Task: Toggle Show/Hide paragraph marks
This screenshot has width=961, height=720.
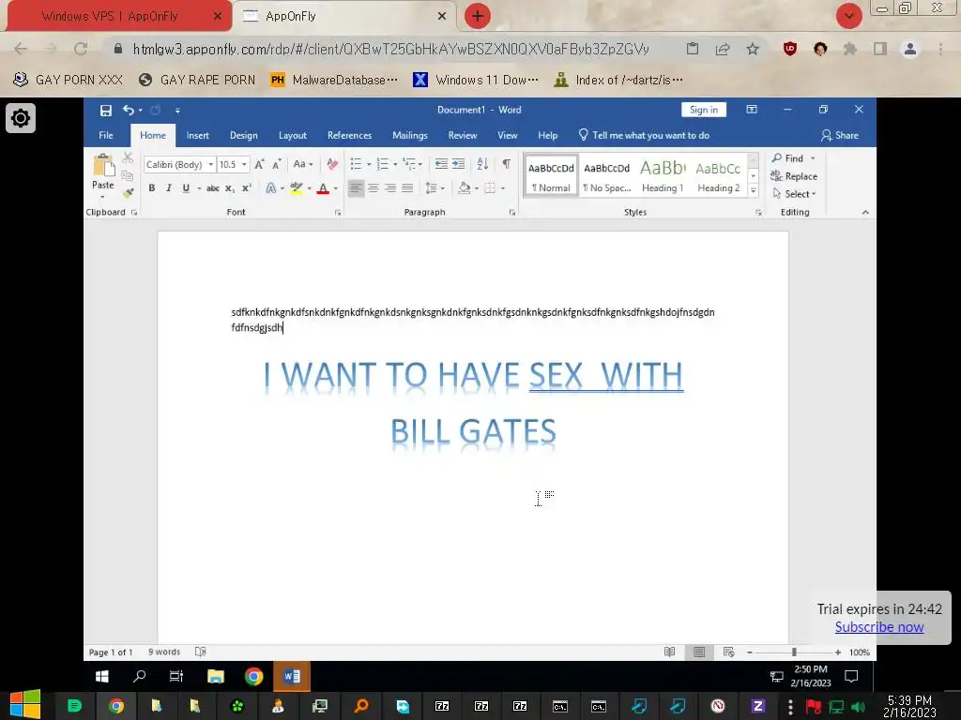Action: [x=506, y=163]
